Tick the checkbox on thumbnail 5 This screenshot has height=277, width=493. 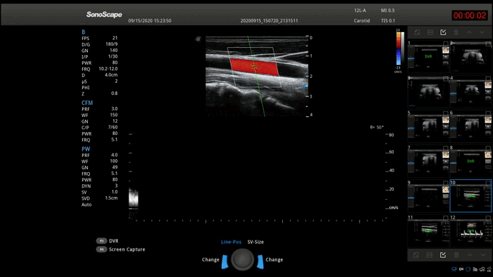pyautogui.click(x=446, y=113)
